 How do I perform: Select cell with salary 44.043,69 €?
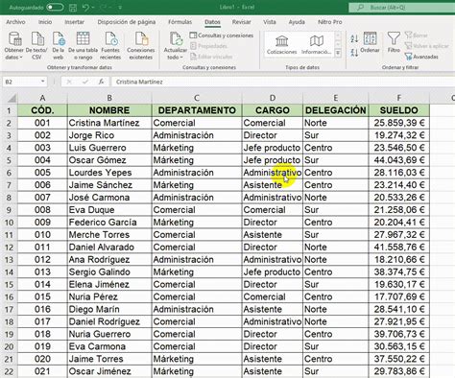(x=398, y=160)
